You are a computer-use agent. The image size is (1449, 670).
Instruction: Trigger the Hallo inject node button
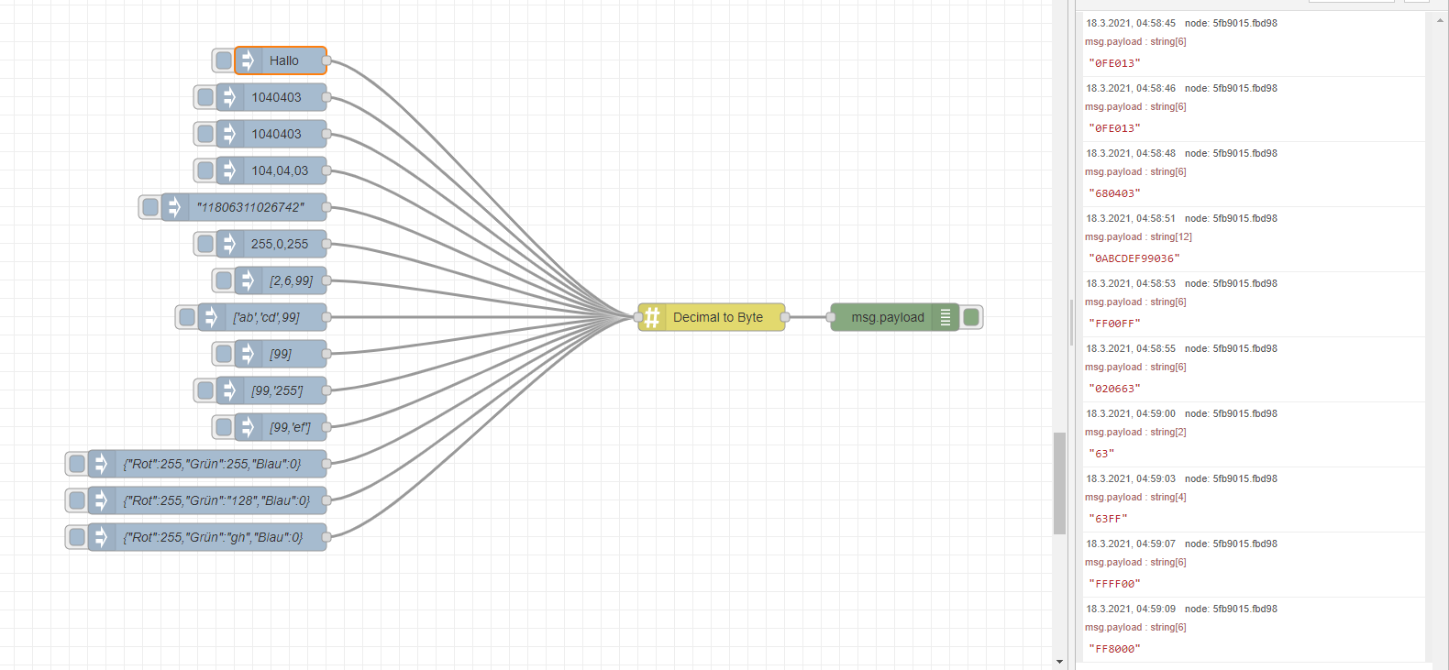(x=224, y=60)
